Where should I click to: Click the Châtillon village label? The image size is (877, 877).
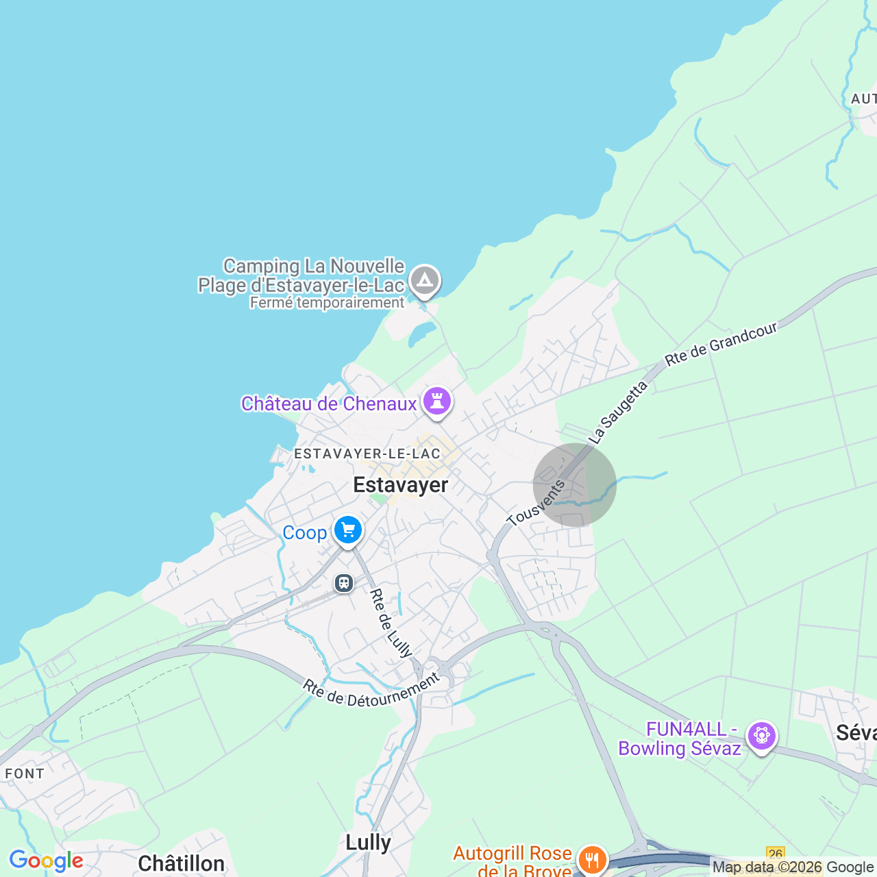point(182,863)
